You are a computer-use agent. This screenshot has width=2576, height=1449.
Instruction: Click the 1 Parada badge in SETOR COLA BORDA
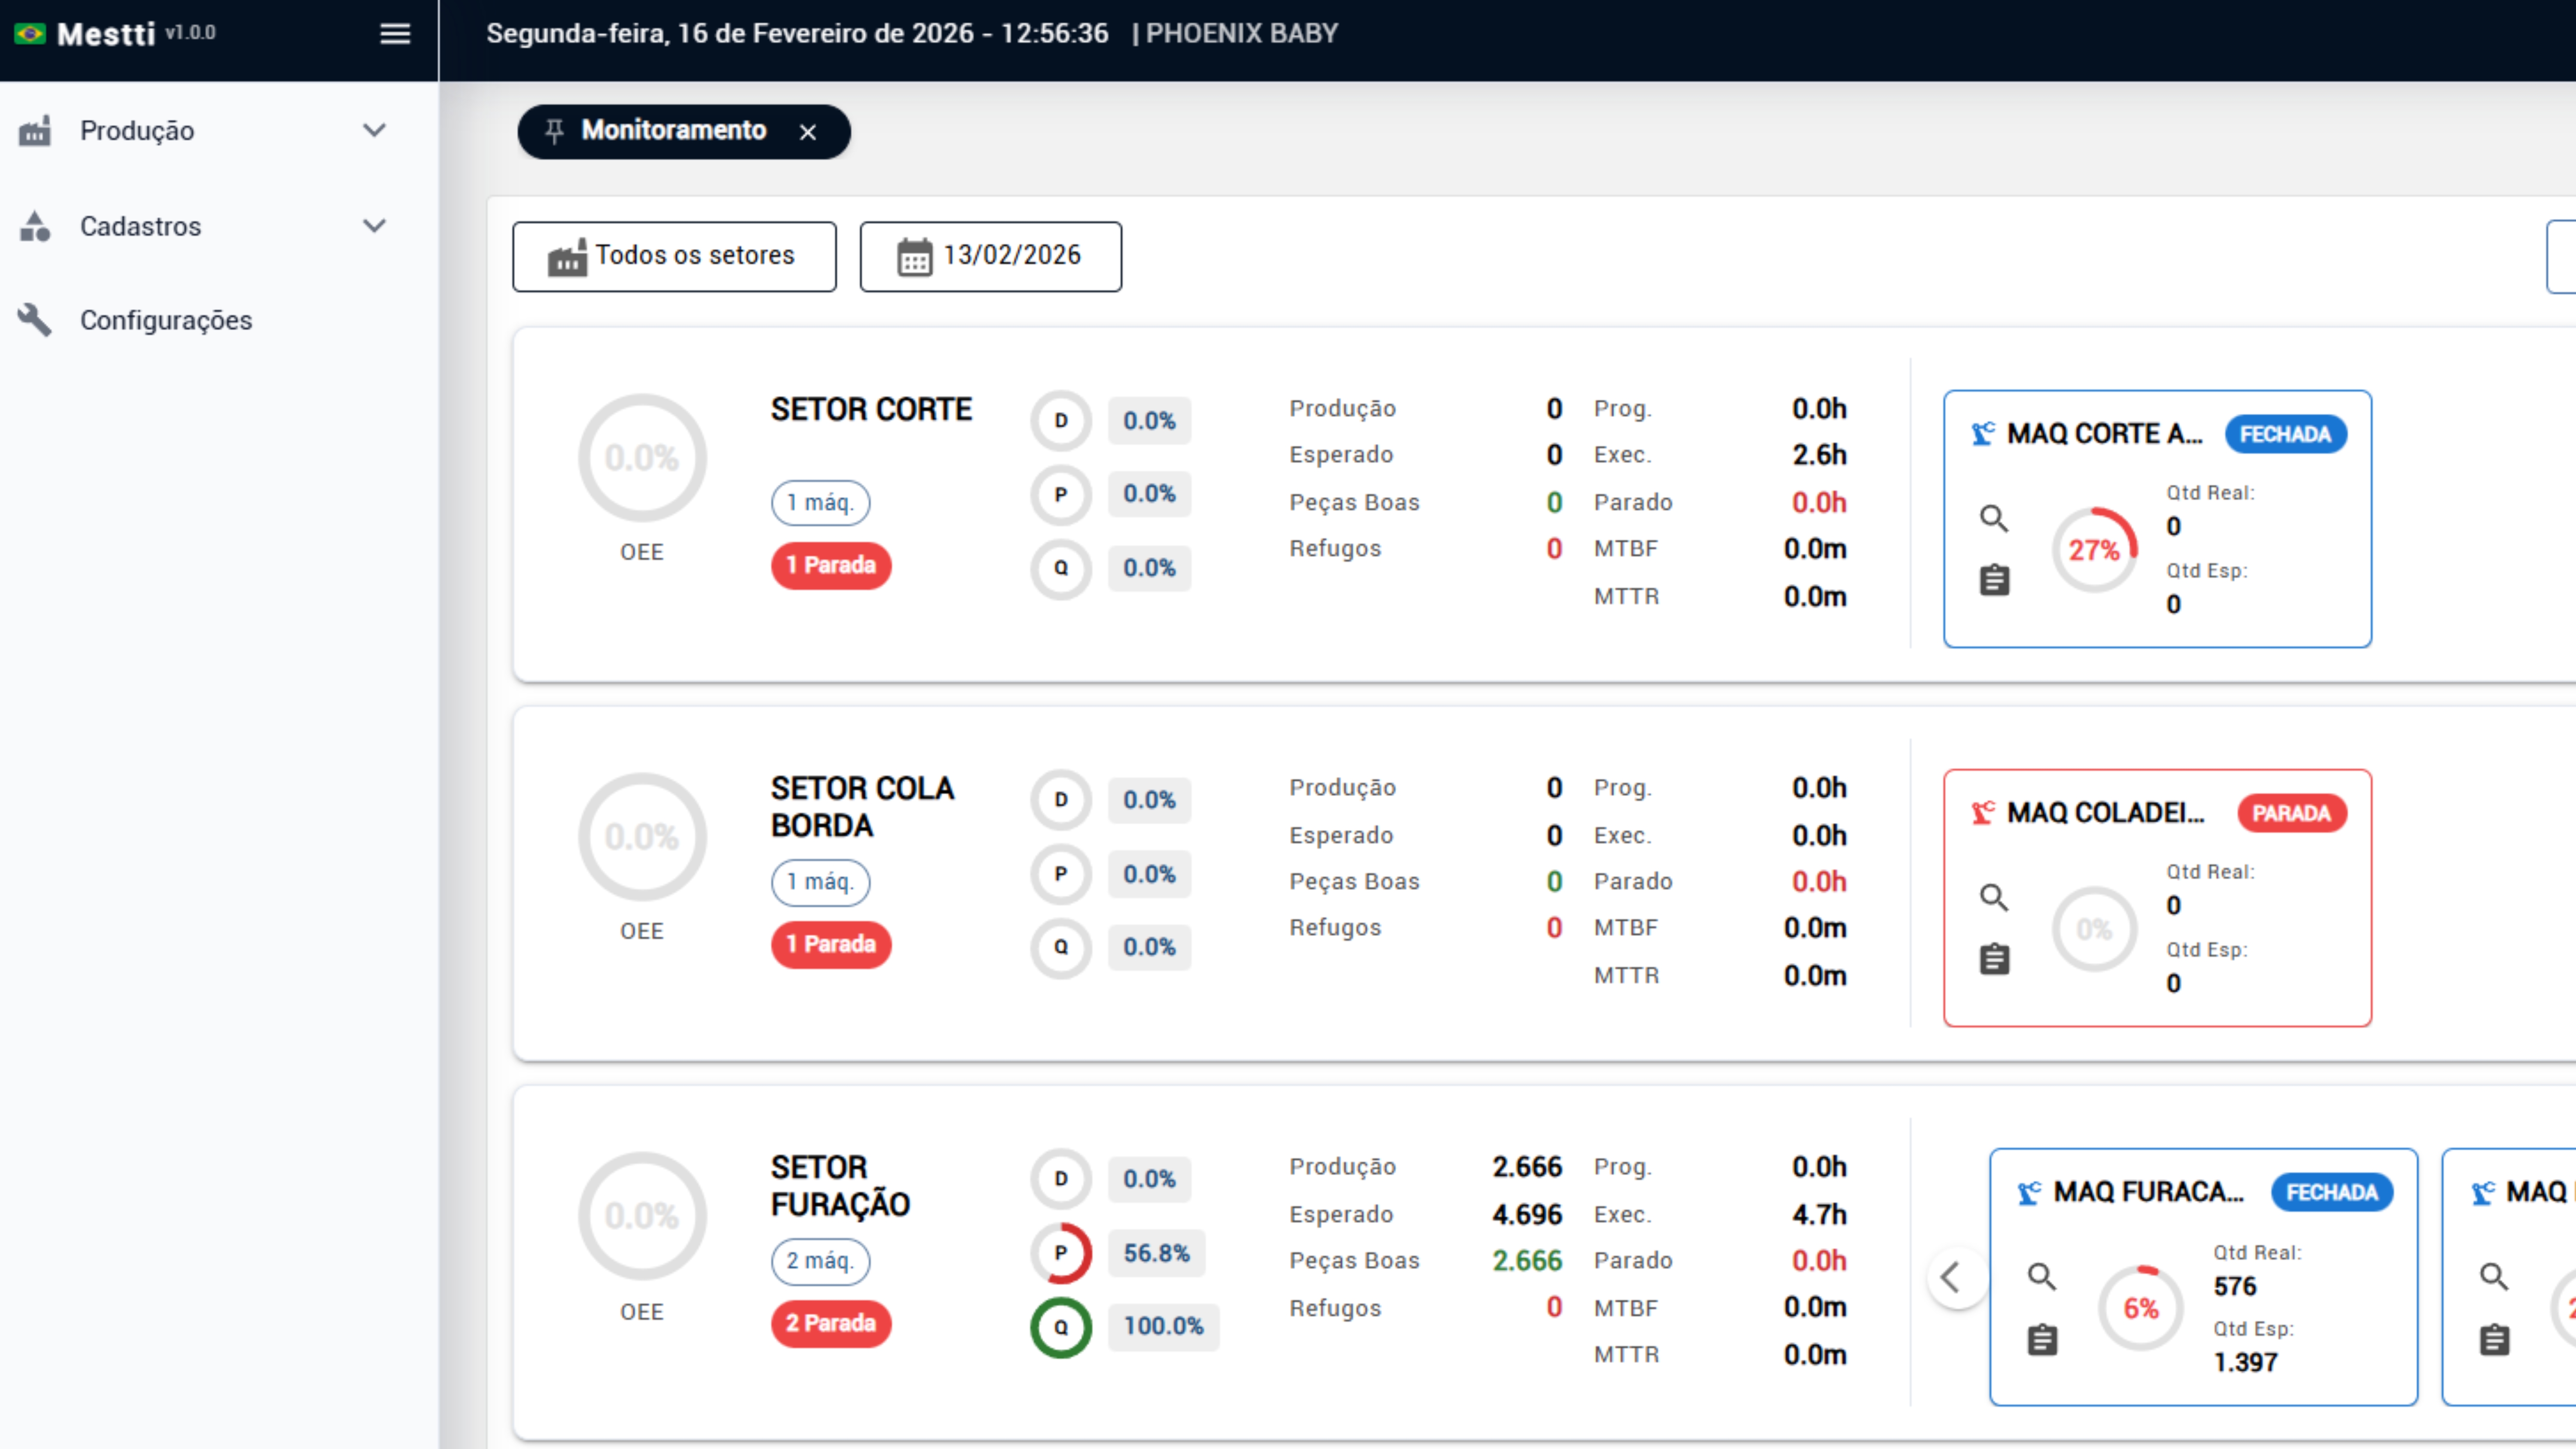[x=831, y=945]
